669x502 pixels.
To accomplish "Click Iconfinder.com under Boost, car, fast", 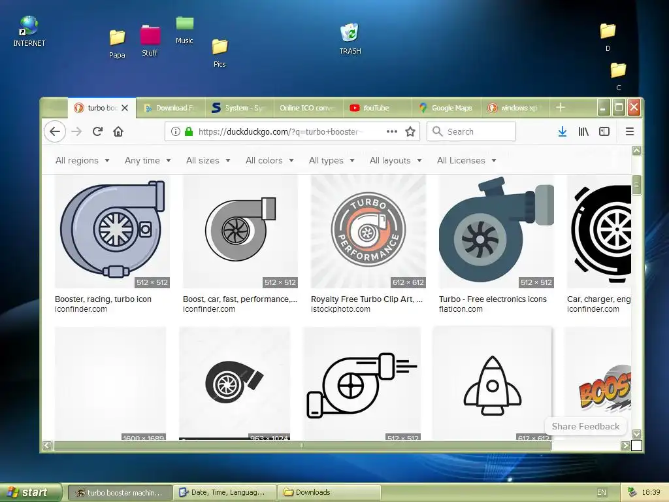I will pos(208,309).
